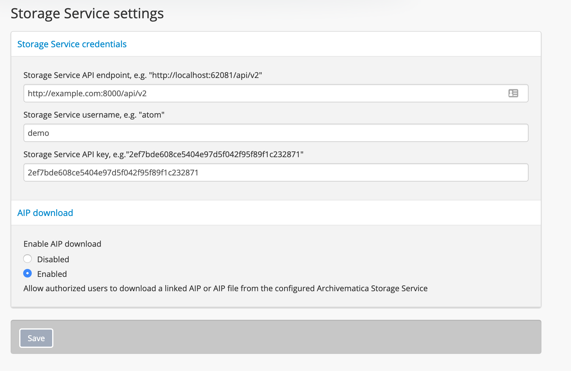This screenshot has height=371, width=571.
Task: Collapse the Storage Service credentials section
Action: pos(72,44)
